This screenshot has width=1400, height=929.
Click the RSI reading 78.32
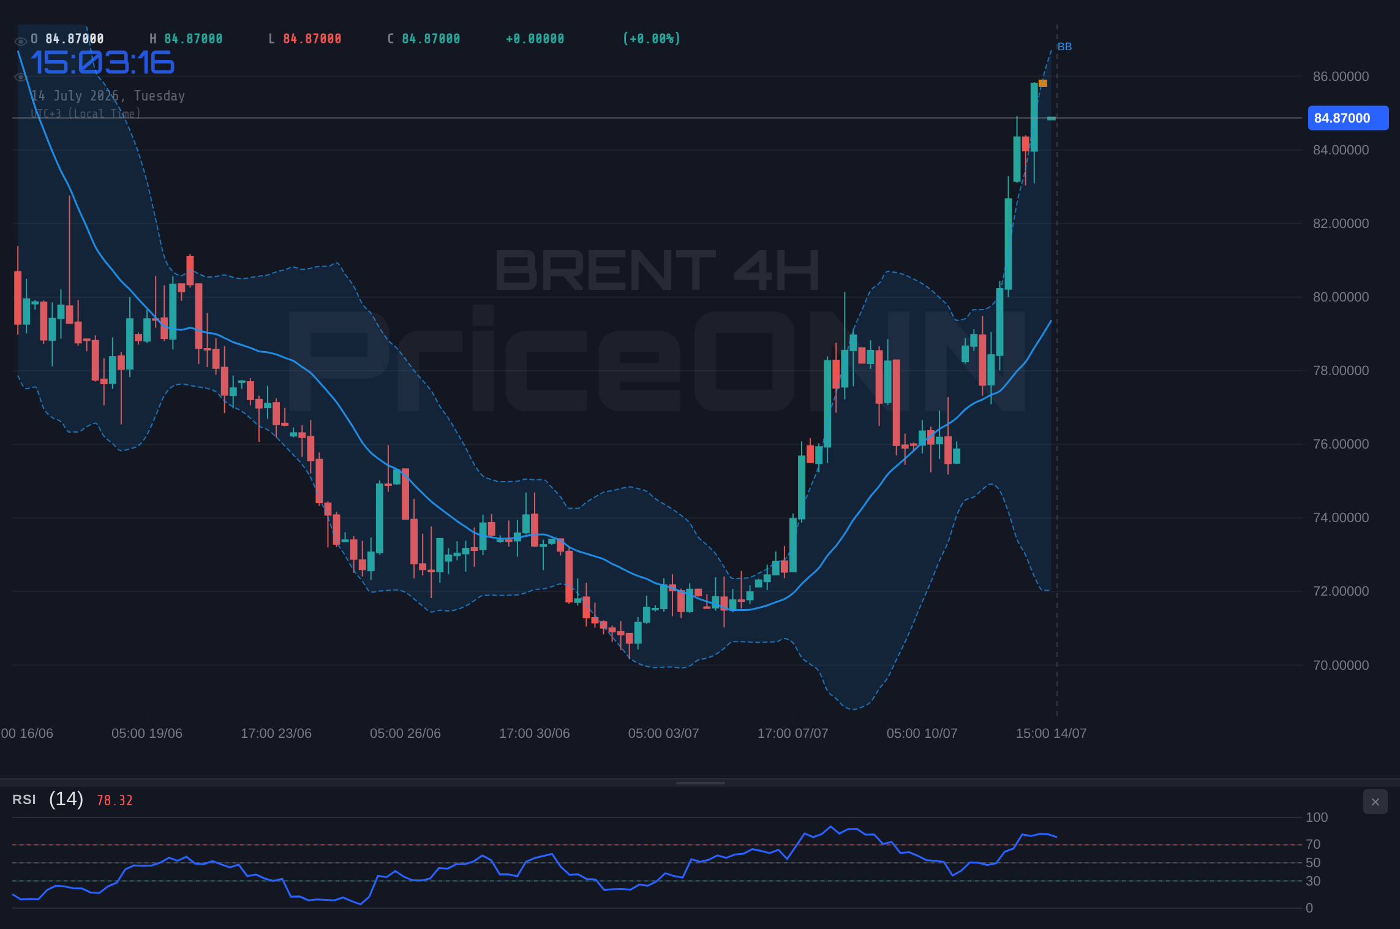coord(115,800)
